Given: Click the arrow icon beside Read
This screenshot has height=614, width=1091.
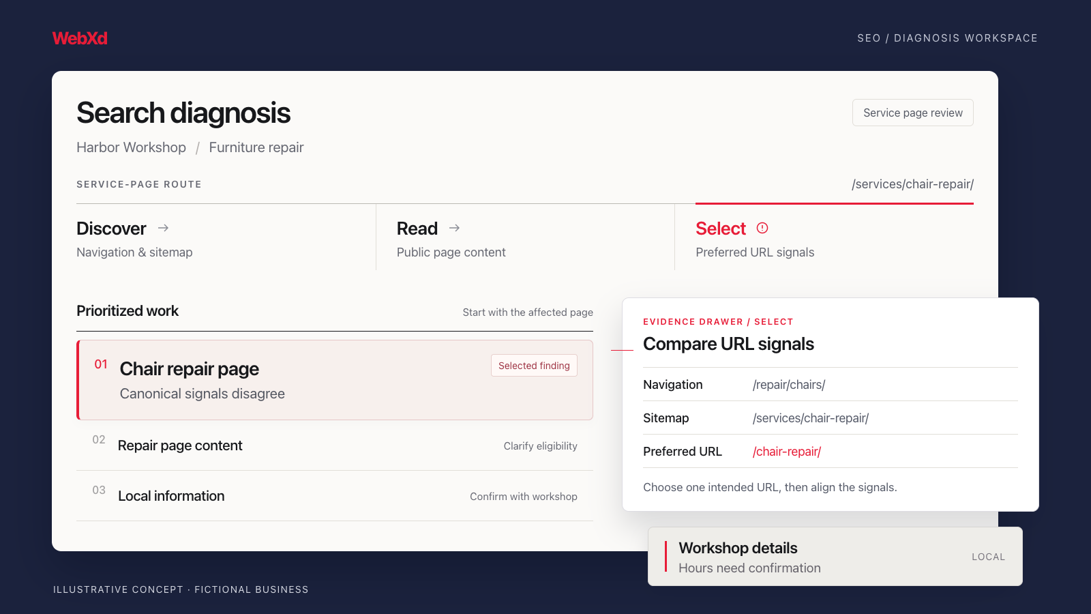Looking at the screenshot, I should (455, 228).
